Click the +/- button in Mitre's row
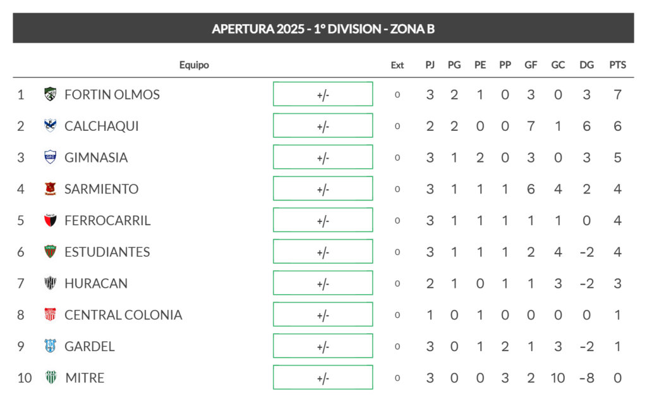The image size is (647, 406). (323, 378)
